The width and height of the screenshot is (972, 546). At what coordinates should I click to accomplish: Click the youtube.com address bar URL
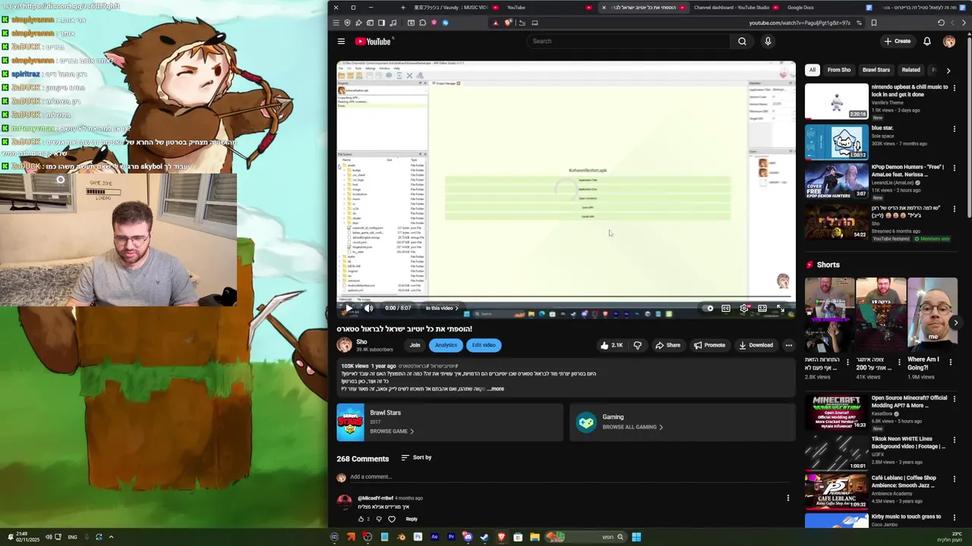click(799, 23)
